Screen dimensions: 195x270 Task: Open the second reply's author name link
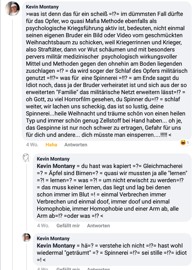[x=53, y=239]
